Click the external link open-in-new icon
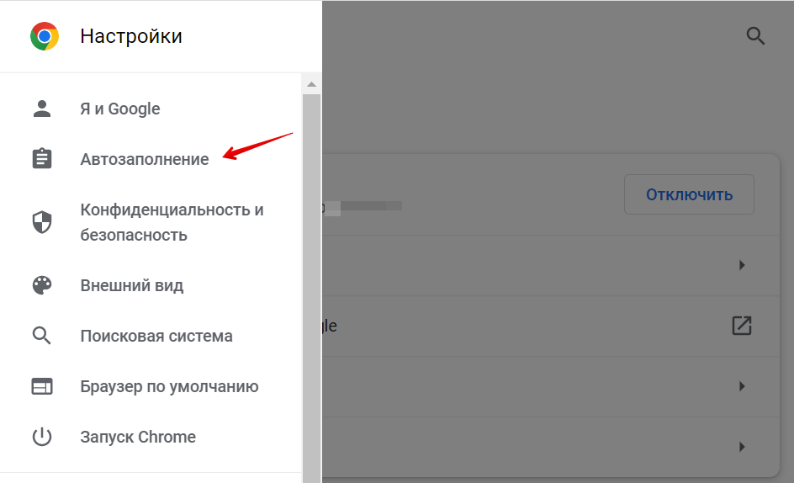Image resolution: width=794 pixels, height=483 pixels. tap(741, 326)
